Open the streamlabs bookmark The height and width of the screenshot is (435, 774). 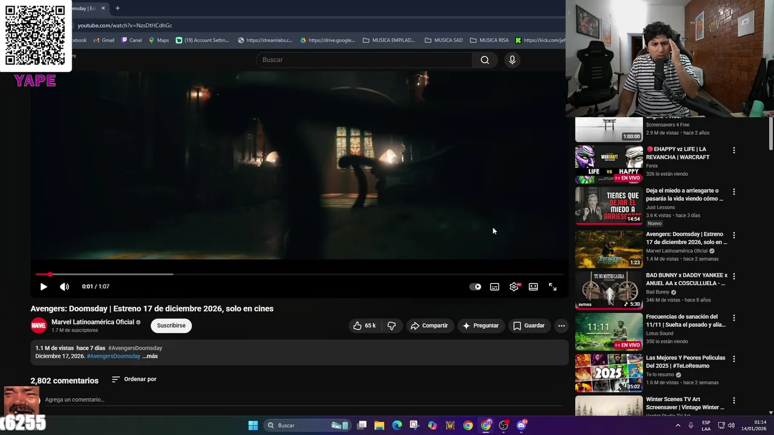click(x=265, y=40)
